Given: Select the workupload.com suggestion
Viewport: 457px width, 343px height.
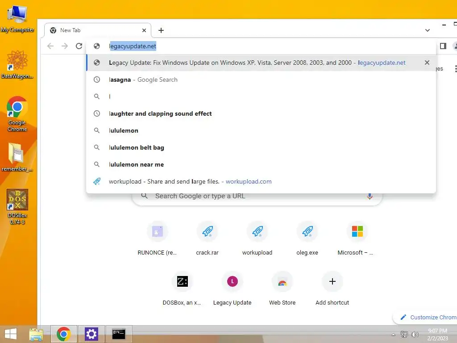Looking at the screenshot, I should [261, 181].
